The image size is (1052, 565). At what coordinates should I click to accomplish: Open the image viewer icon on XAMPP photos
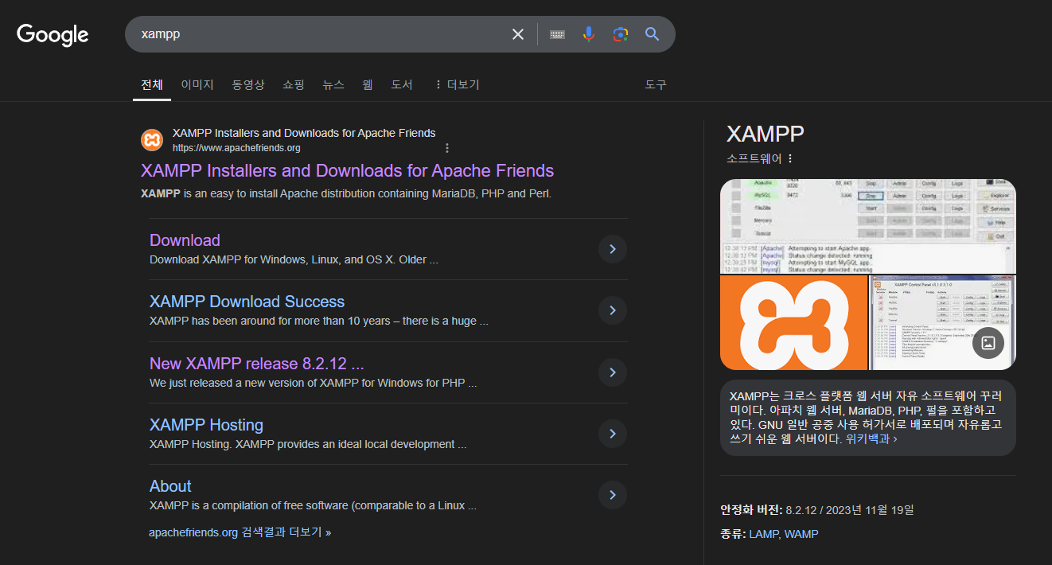pos(988,343)
